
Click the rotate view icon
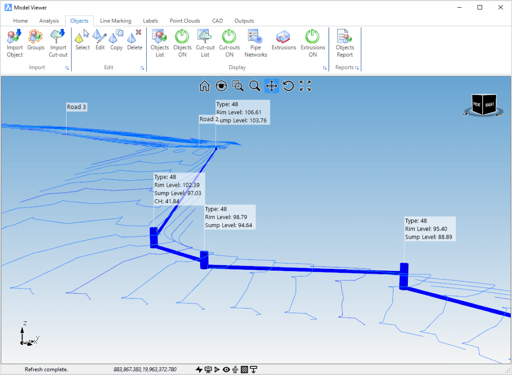coord(288,86)
